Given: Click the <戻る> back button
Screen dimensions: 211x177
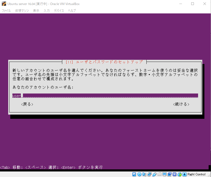Looking at the screenshot, I should click(x=27, y=104).
